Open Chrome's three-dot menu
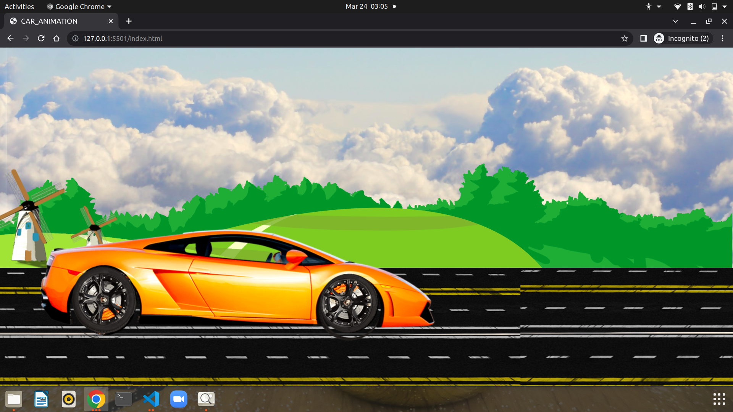733x412 pixels. point(722,38)
